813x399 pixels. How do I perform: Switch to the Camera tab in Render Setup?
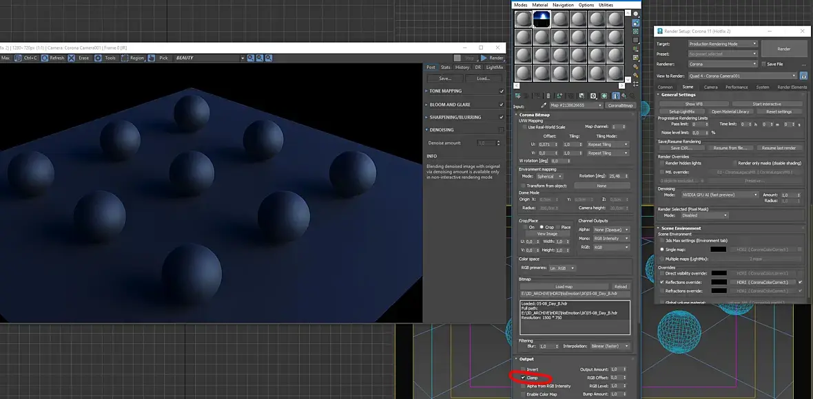tap(710, 87)
